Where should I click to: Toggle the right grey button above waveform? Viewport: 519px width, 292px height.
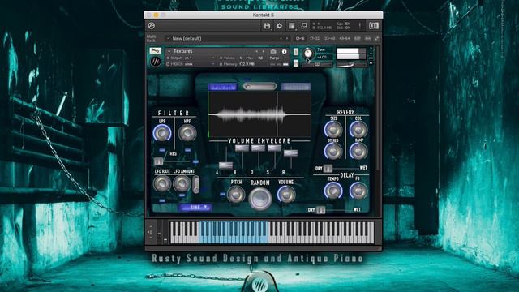click(x=296, y=87)
